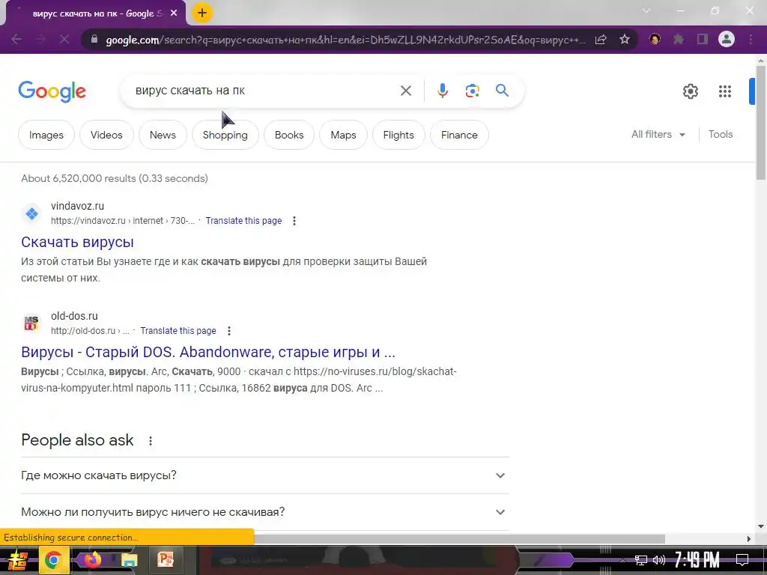The height and width of the screenshot is (575, 767).
Task: Open a new browser tab
Action: pyautogui.click(x=202, y=13)
